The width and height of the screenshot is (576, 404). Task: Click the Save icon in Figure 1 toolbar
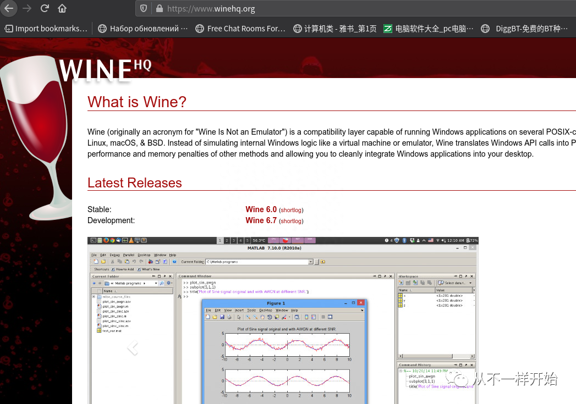coord(222,317)
